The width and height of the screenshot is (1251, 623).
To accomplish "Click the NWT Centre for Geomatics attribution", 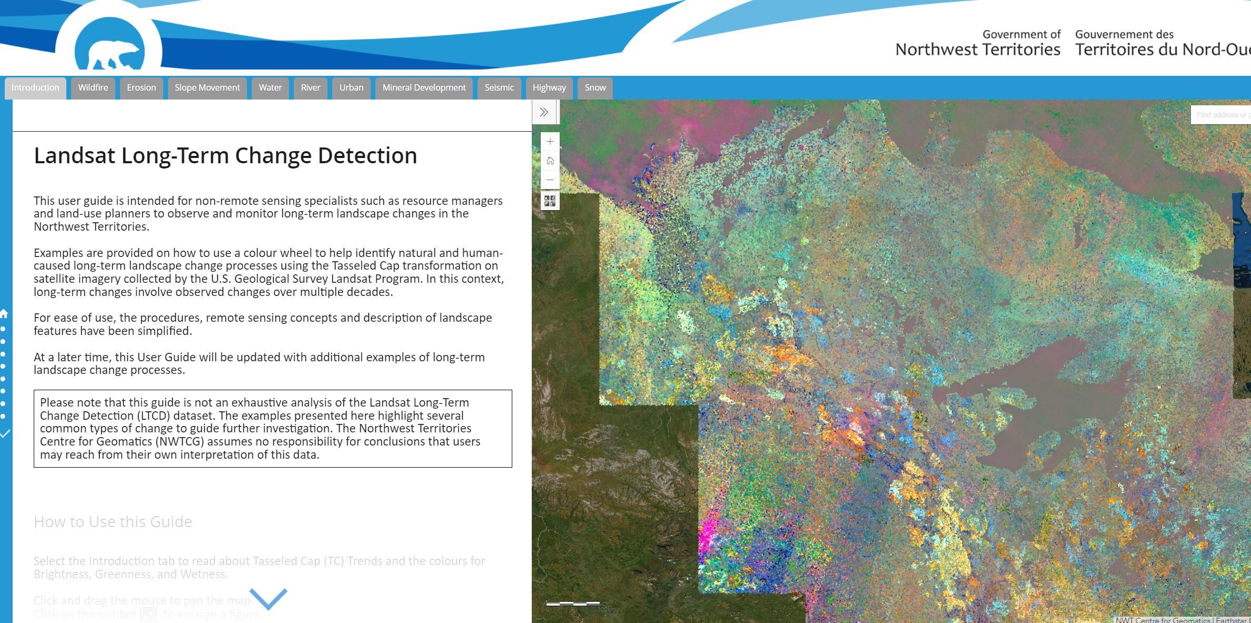I will point(1163,620).
